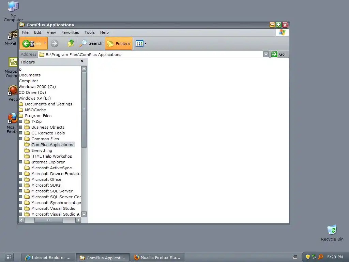Click folder tree scroll up arrow
This screenshot has width=349, height=262.
click(x=84, y=69)
